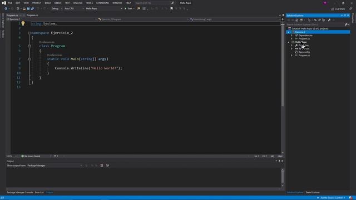Click the lightbulb quick actions icon
The image size is (356, 200).
click(x=23, y=23)
